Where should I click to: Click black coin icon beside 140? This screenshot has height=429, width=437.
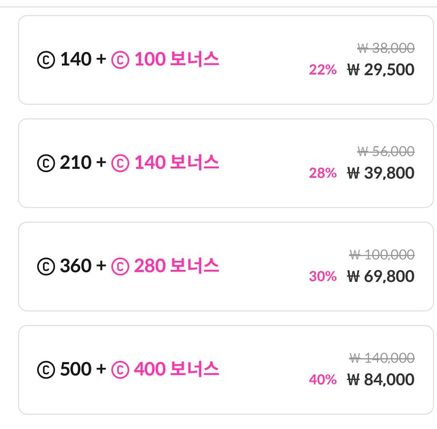(46, 60)
